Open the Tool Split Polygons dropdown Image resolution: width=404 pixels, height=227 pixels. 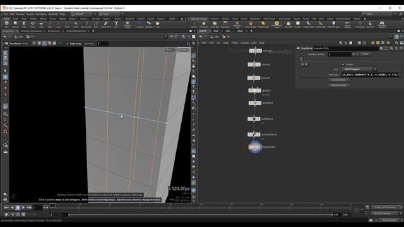(x=359, y=69)
